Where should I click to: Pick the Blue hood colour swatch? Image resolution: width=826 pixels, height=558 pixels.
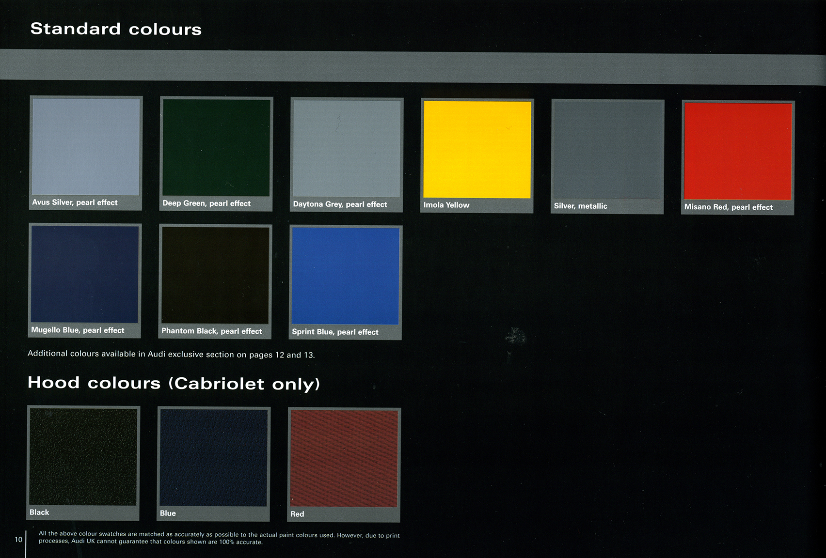(x=214, y=458)
